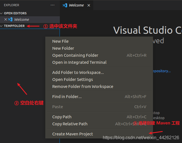The image size is (182, 143).
Task: Switch to the Welcome editor tab
Action: (76, 5)
